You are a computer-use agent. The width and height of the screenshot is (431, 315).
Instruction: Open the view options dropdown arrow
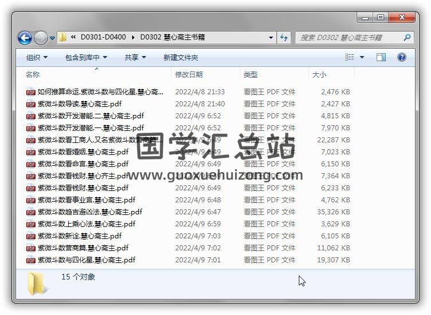click(362, 57)
